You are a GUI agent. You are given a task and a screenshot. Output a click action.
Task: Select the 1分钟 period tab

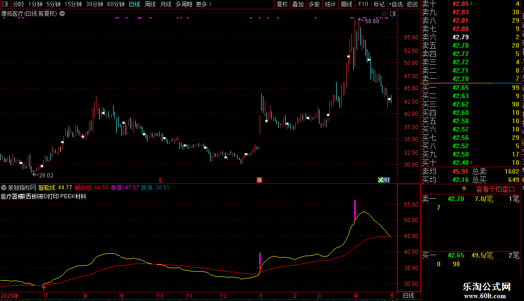point(35,4)
